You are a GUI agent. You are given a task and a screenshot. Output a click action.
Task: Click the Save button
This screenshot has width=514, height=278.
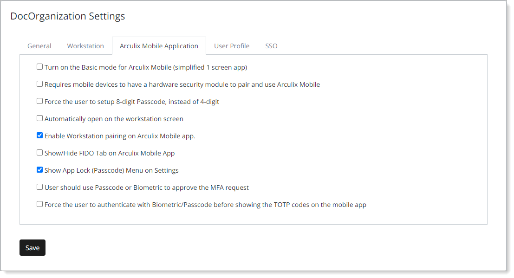[x=33, y=248]
